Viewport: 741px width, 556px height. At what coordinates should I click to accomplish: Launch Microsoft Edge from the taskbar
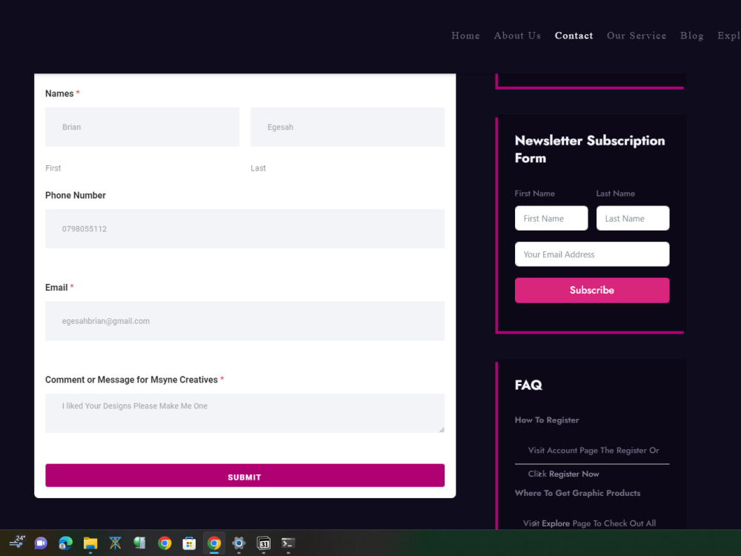[x=65, y=543]
